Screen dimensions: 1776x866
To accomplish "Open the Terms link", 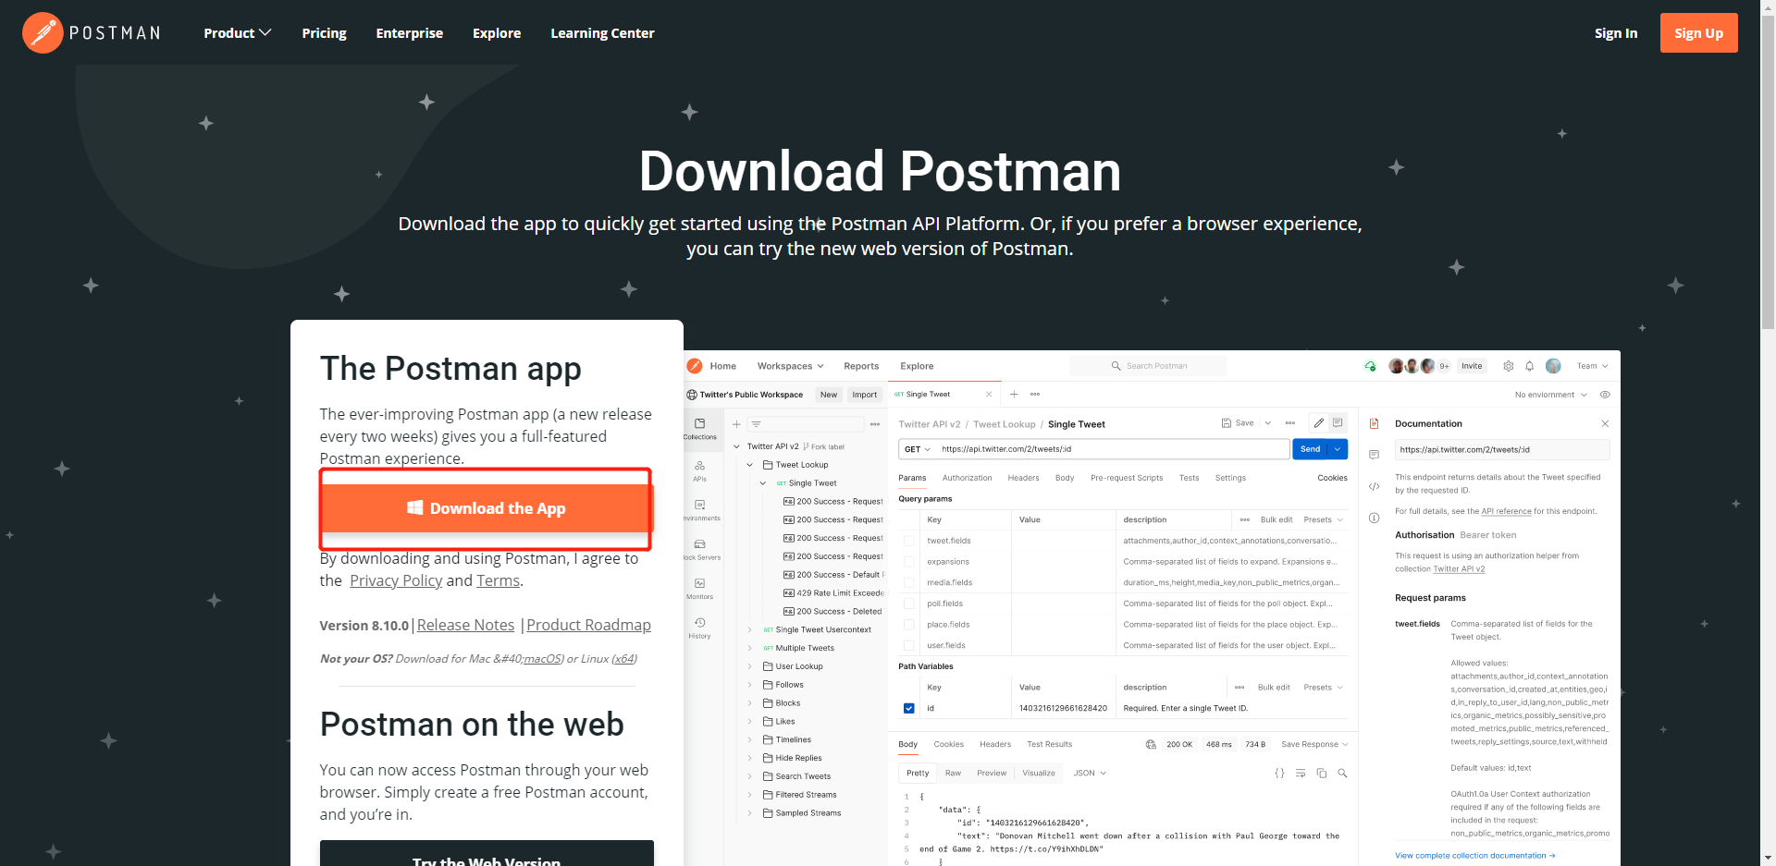I will 498,580.
